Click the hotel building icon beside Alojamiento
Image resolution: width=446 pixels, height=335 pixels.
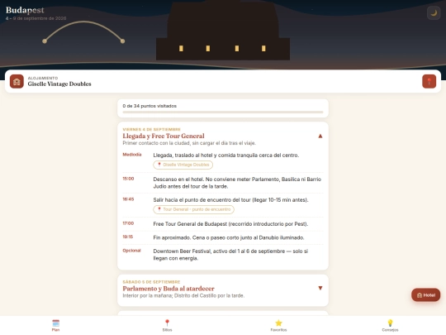point(17,81)
